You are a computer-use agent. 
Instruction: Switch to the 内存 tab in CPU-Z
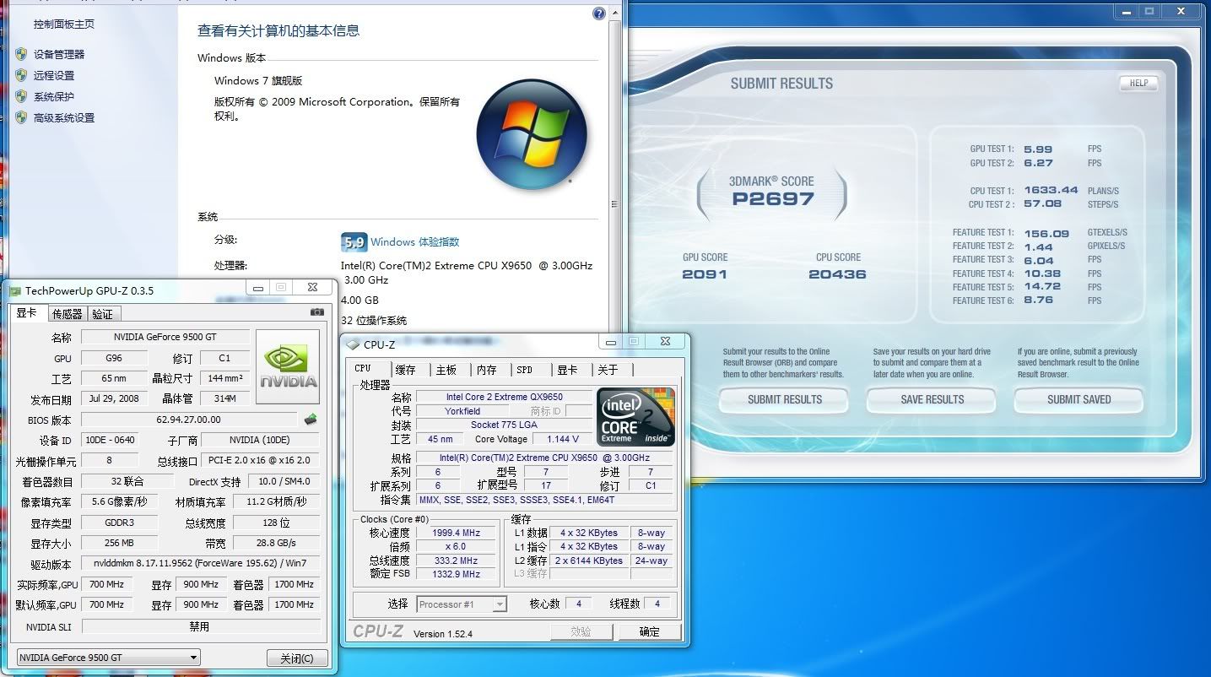(x=487, y=370)
